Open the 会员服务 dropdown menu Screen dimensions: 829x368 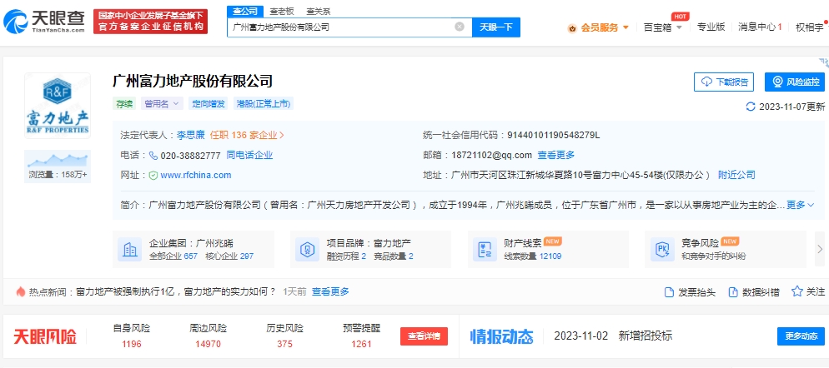click(605, 27)
